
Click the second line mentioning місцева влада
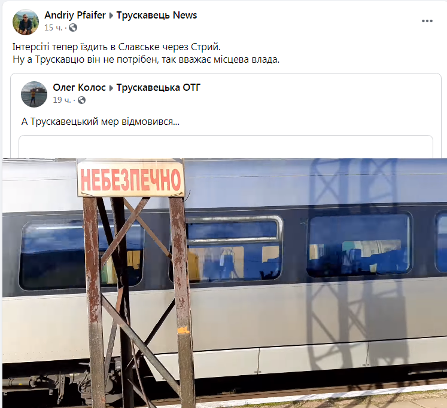tap(146, 60)
